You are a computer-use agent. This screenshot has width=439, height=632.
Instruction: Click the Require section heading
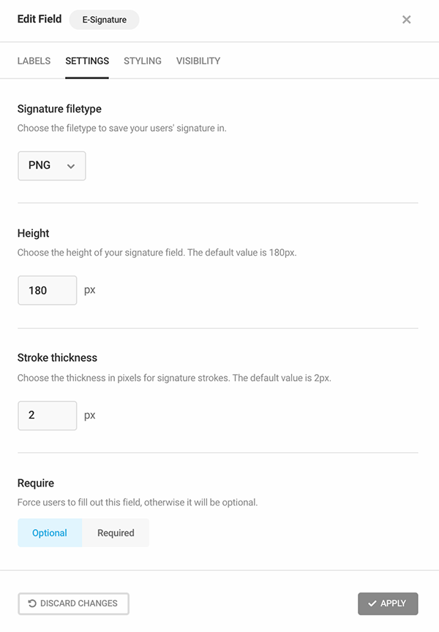36,483
